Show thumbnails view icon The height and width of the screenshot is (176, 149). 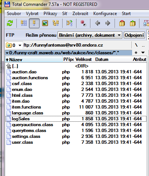[45, 23]
